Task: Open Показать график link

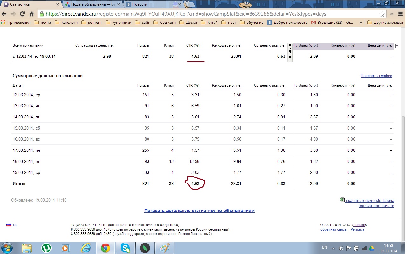Action: tap(376, 76)
